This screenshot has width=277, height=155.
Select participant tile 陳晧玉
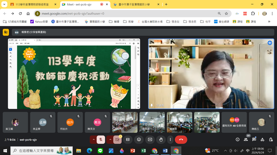(x=262, y=122)
